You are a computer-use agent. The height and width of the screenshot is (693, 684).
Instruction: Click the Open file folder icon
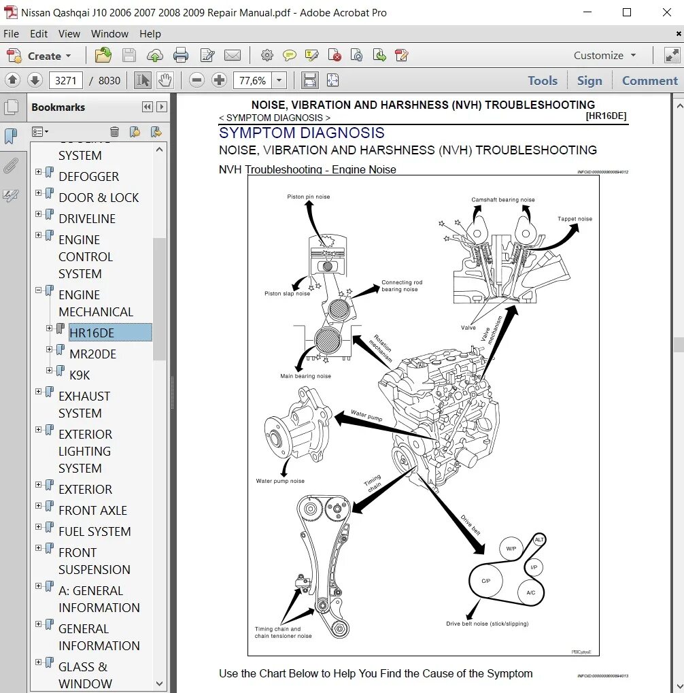tap(103, 55)
